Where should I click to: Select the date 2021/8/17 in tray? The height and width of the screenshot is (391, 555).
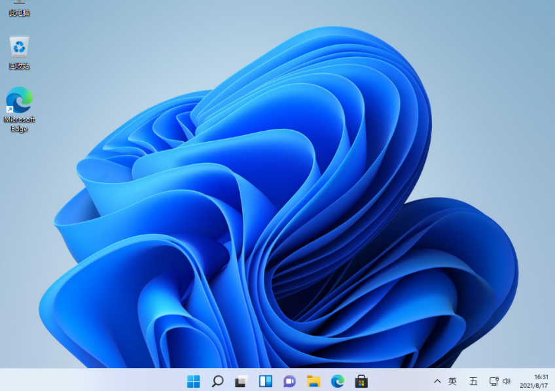coord(532,385)
